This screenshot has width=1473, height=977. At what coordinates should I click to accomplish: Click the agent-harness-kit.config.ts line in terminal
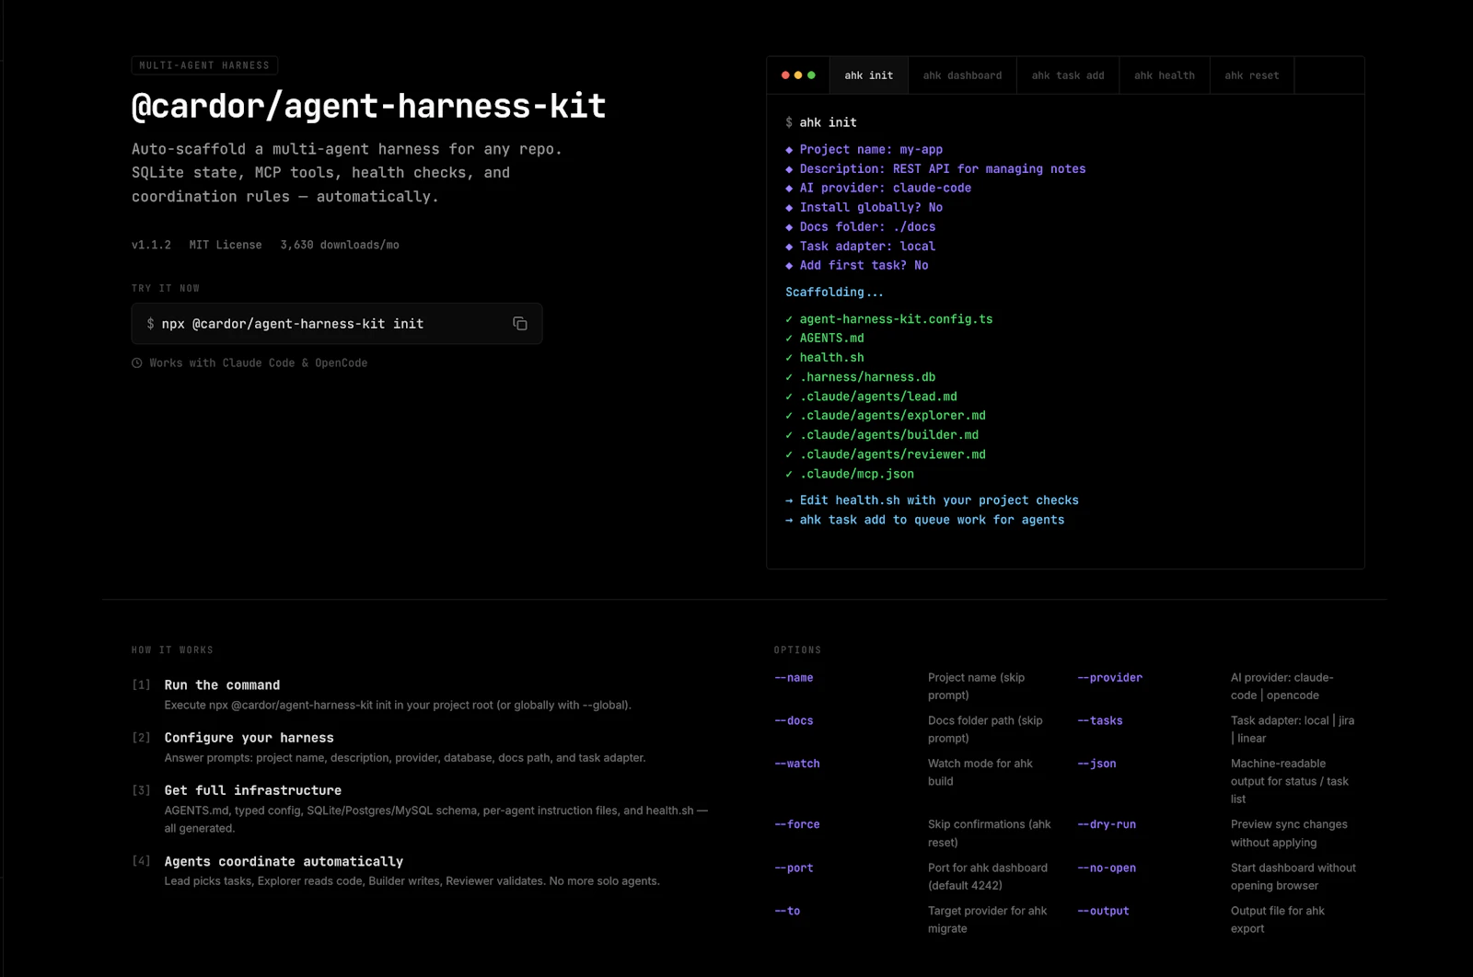pos(889,319)
